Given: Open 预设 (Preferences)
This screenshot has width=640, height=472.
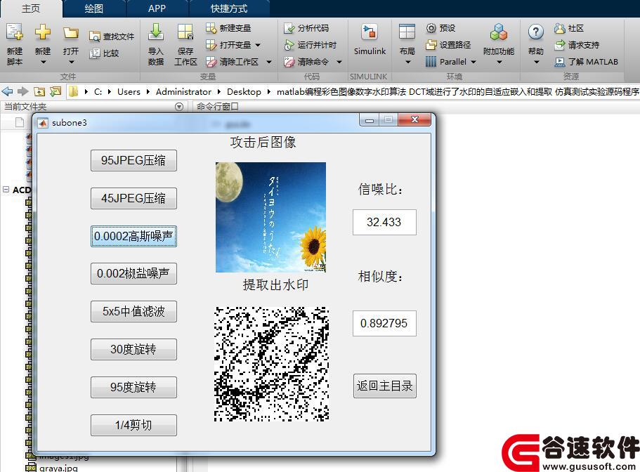Looking at the screenshot, I should tap(440, 27).
